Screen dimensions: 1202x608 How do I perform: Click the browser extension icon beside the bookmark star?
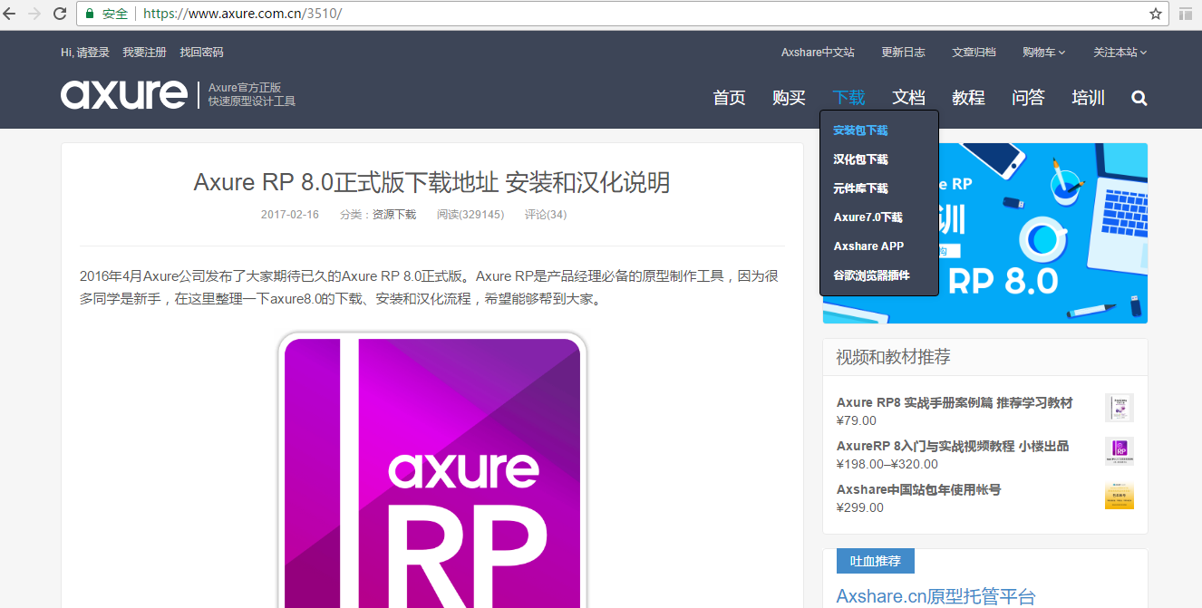click(x=1186, y=14)
